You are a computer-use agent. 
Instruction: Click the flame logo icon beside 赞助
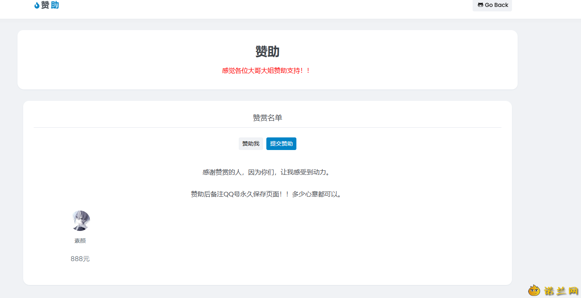(37, 5)
